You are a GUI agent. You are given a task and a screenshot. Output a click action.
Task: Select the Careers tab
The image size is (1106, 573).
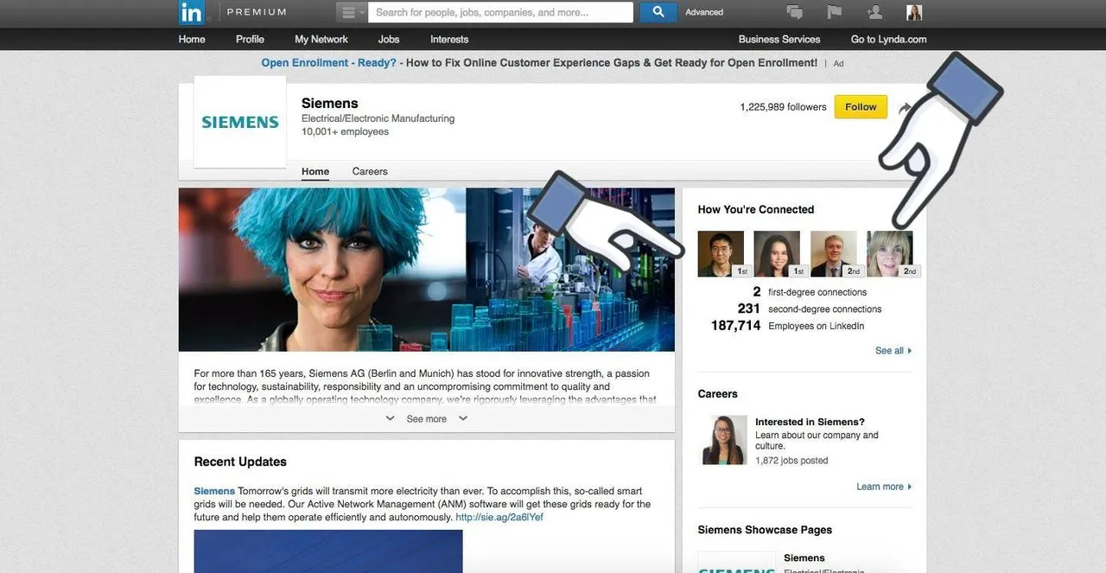coord(370,171)
